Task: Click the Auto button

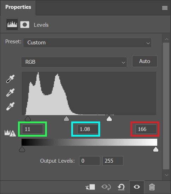Action: [x=145, y=61]
